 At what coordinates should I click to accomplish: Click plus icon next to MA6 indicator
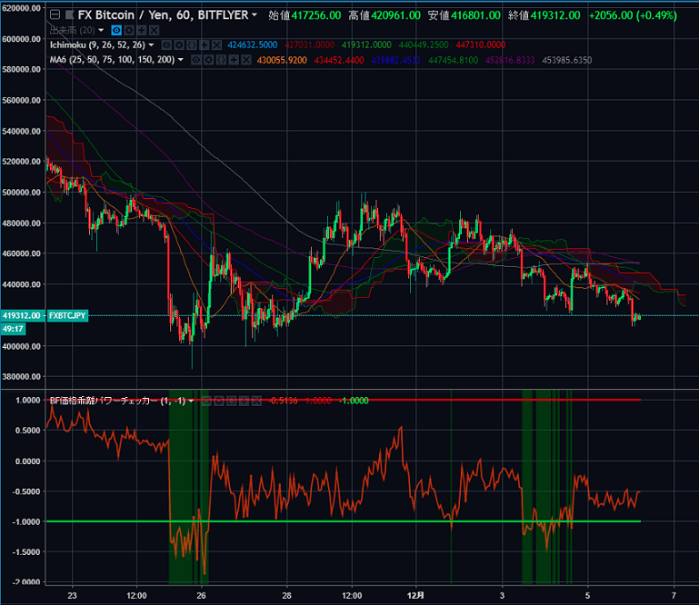tap(234, 60)
